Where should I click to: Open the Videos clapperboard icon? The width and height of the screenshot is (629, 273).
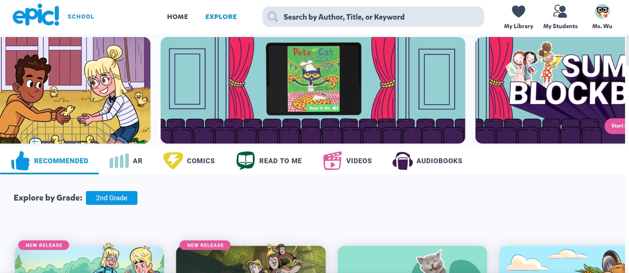tap(332, 161)
